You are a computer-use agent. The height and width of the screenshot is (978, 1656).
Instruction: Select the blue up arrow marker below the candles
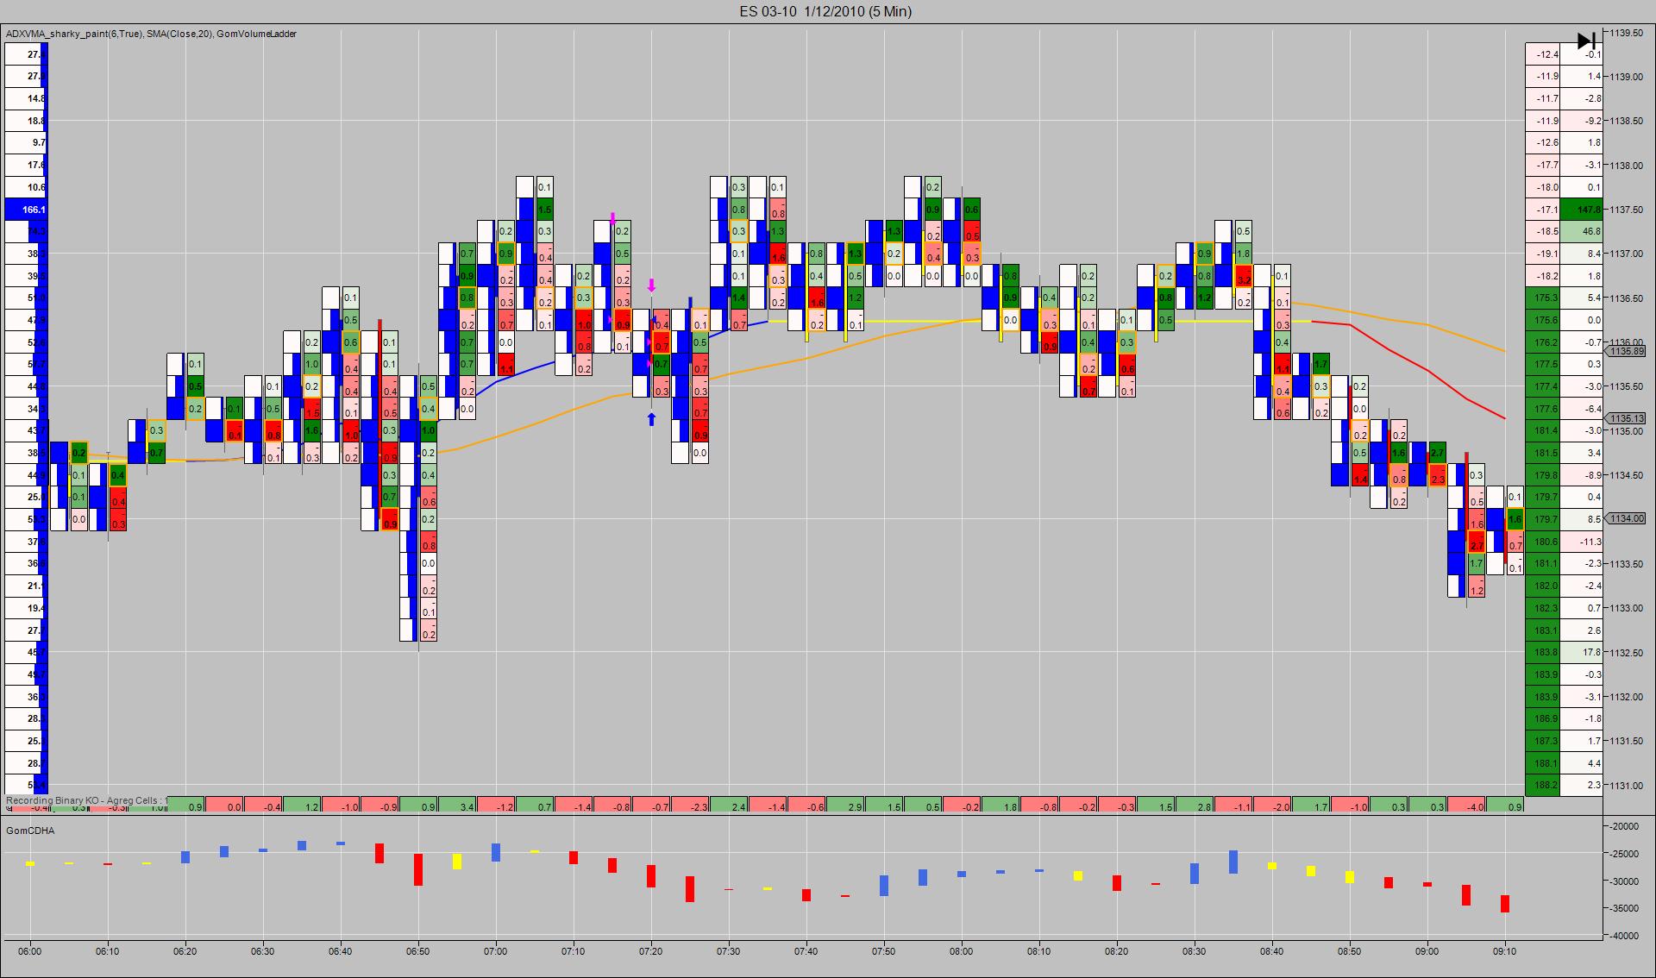[x=651, y=419]
